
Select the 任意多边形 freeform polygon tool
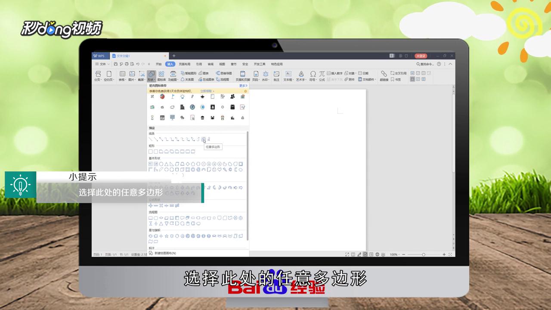coord(203,139)
